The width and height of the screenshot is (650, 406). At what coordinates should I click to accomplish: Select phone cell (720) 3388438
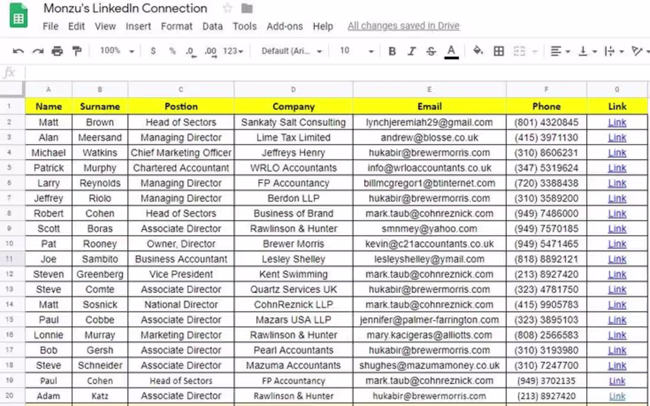click(x=547, y=183)
